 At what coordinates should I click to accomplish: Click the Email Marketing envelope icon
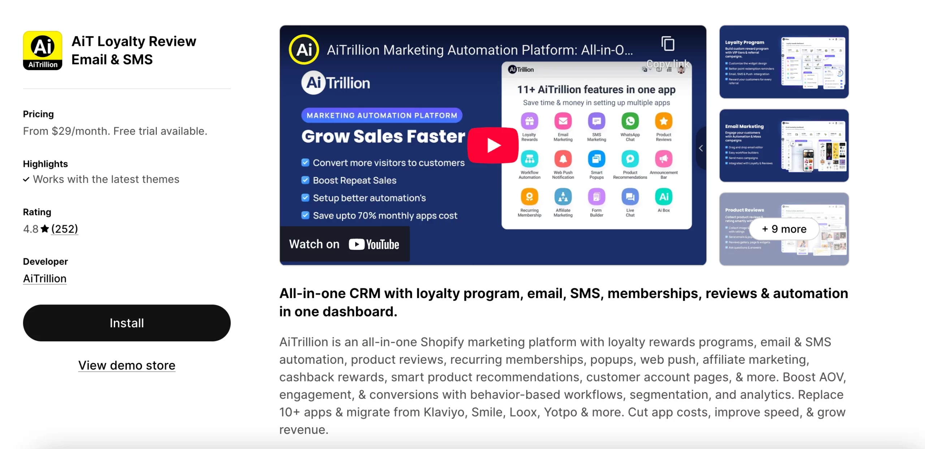tap(563, 121)
